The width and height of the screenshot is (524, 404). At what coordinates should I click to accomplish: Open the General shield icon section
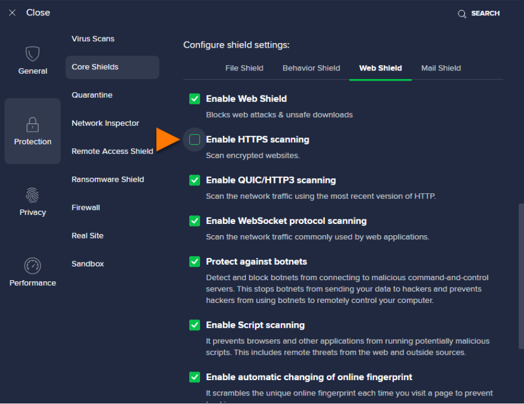tap(32, 55)
